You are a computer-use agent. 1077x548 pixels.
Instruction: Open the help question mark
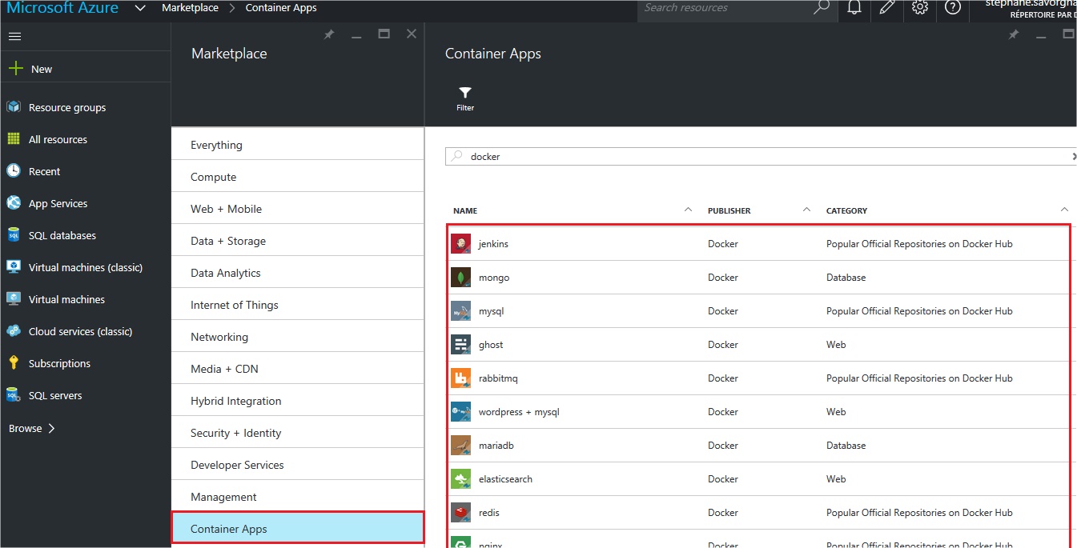point(952,8)
